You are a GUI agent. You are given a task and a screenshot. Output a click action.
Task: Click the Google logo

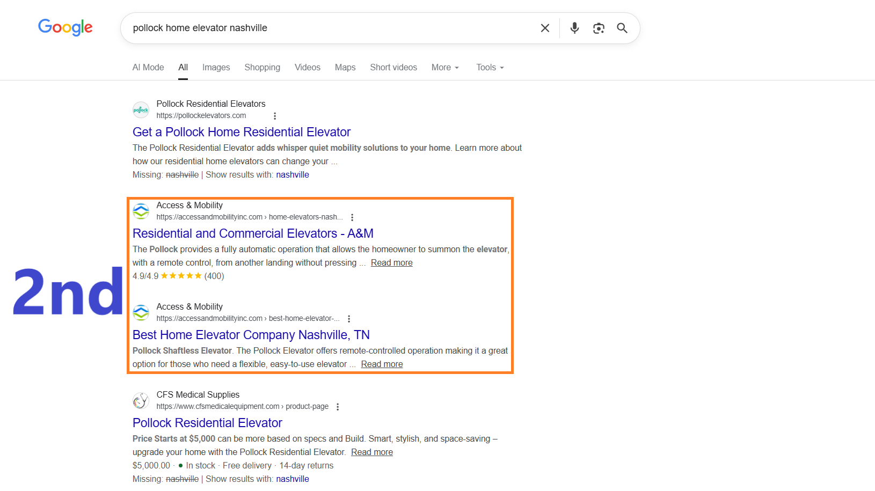pyautogui.click(x=65, y=27)
